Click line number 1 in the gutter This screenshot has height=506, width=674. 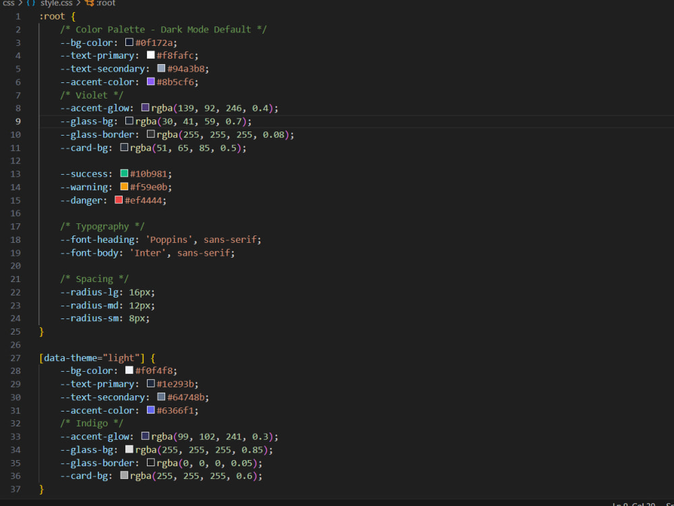coord(18,16)
